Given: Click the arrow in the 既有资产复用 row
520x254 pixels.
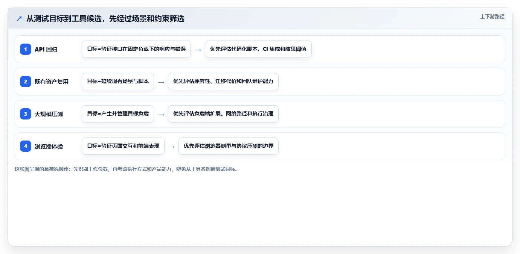Looking at the screenshot, I should pos(161,82).
